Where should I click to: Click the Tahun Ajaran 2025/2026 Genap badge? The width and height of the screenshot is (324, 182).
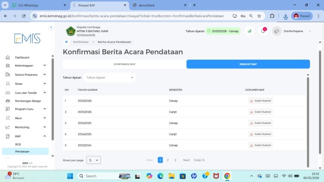223,31
